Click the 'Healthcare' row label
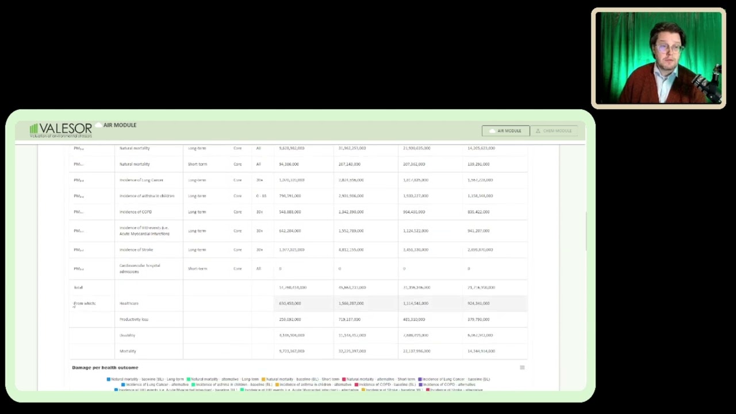Image resolution: width=736 pixels, height=414 pixels. coord(129,304)
